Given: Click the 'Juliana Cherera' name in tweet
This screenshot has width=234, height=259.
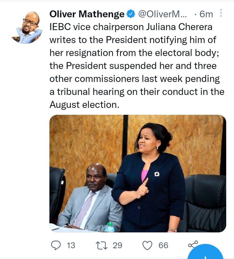Looking at the screenshot, I should coord(179,27).
